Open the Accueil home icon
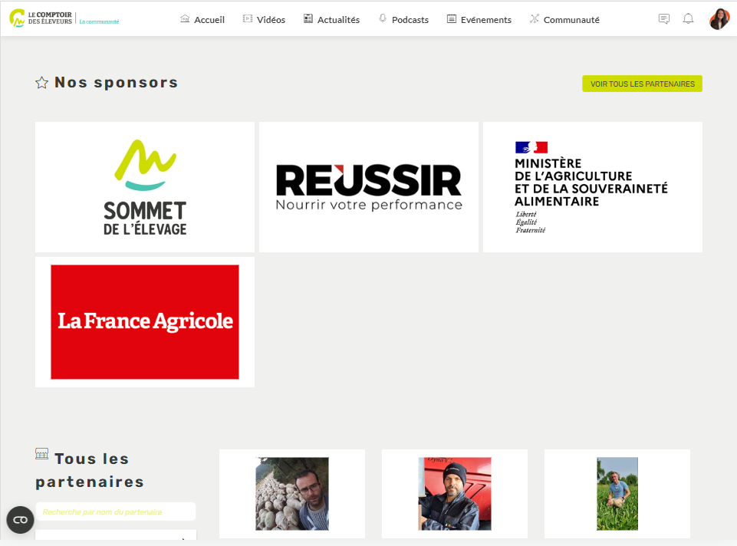The height and width of the screenshot is (546, 737). tap(185, 19)
